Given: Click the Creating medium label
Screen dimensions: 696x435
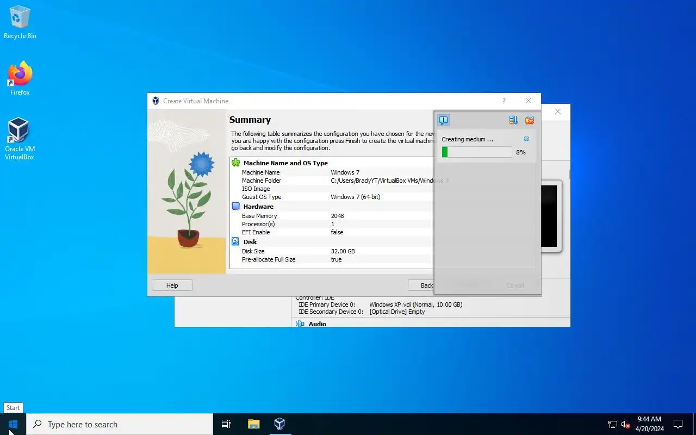Looking at the screenshot, I should (x=468, y=139).
